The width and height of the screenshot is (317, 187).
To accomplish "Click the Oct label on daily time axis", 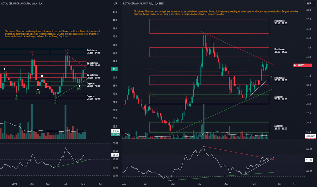I will click(x=279, y=184).
